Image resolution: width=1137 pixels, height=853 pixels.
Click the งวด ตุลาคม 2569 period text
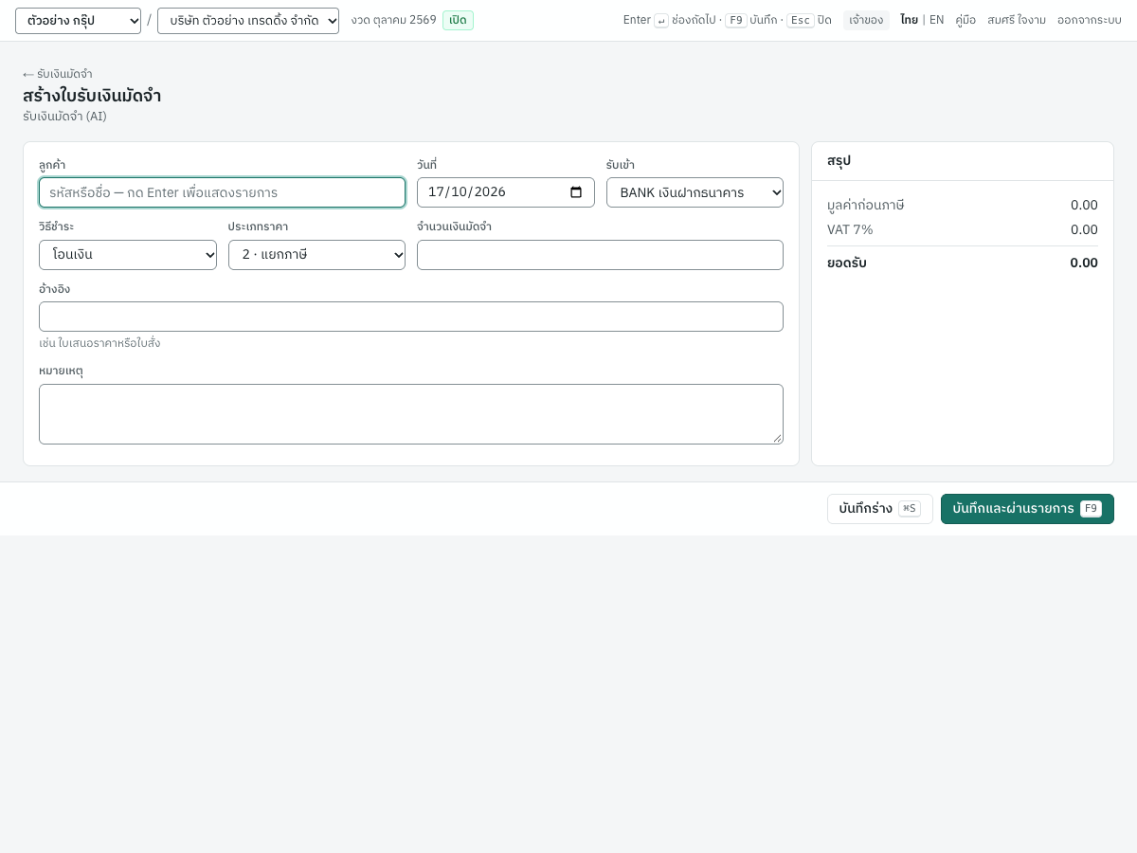[x=393, y=20]
